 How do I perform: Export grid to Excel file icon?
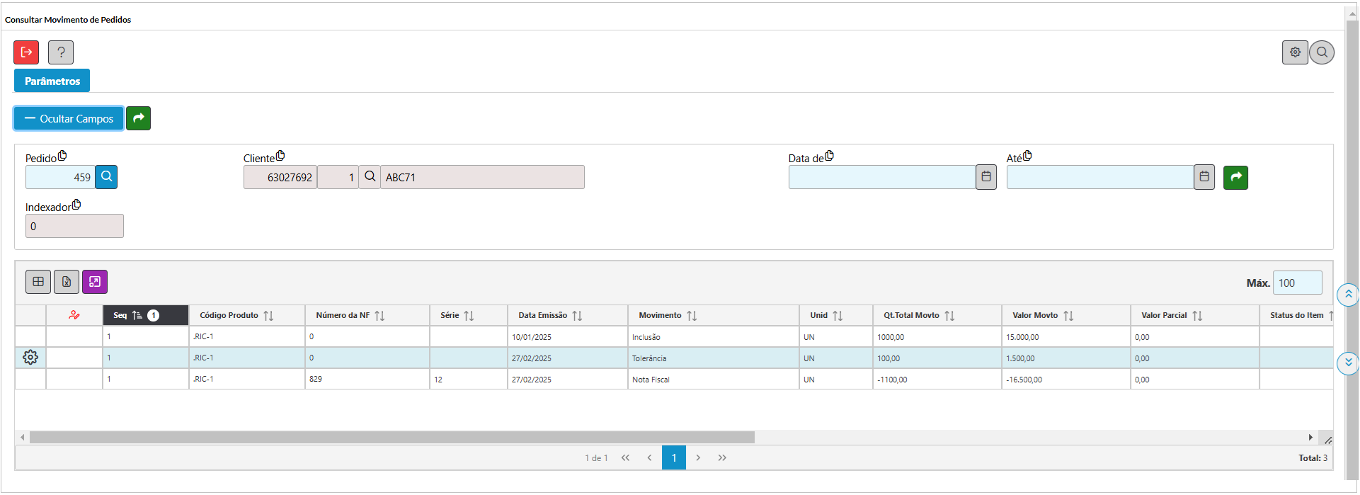pos(67,282)
